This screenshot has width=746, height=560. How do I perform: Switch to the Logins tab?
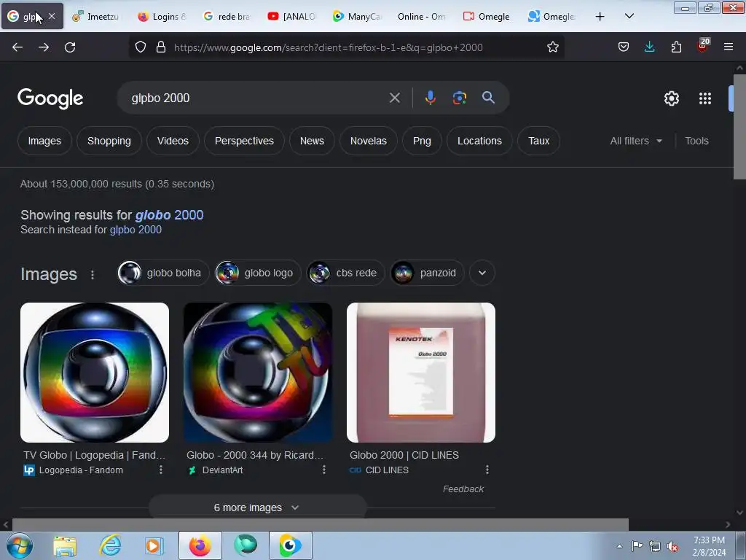[162, 16]
